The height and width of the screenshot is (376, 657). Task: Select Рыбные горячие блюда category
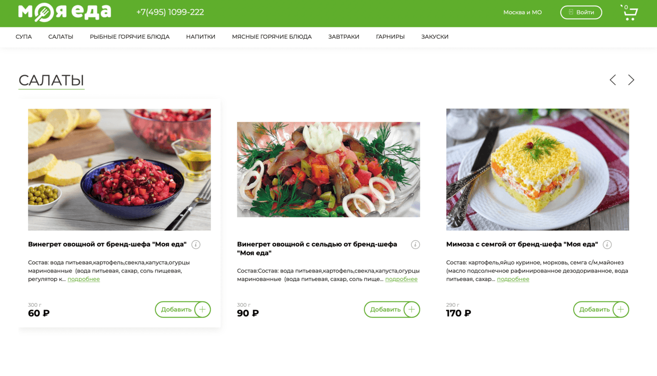pos(129,37)
